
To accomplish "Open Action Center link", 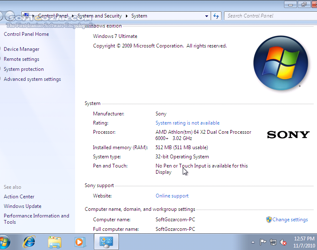I will [x=19, y=197].
